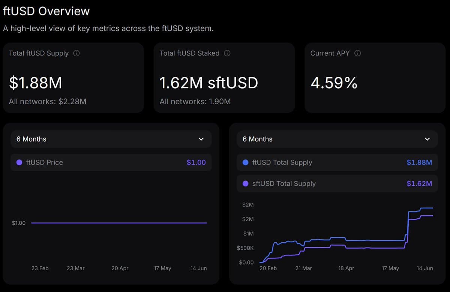
Task: Click the $1.00 y-axis label on price chart
Action: pyautogui.click(x=19, y=223)
